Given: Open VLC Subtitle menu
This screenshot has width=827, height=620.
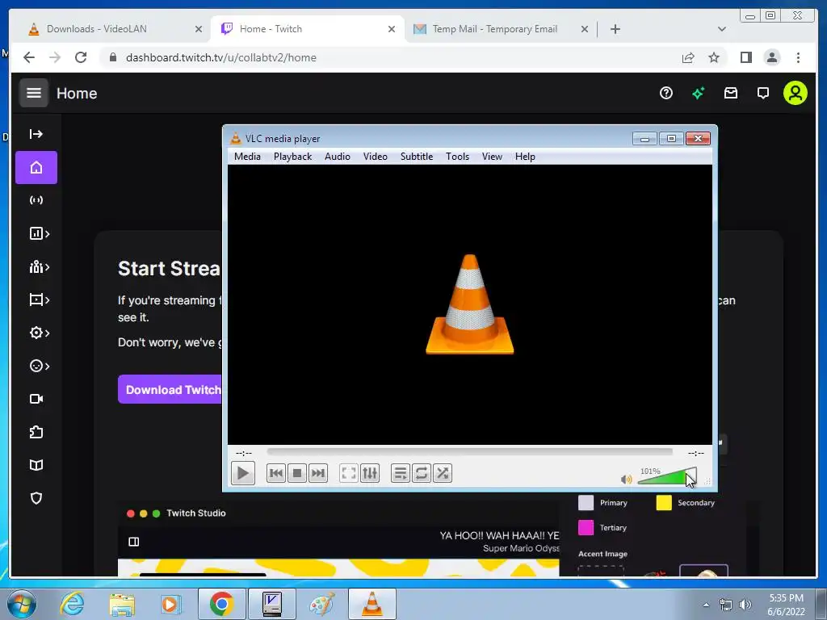Looking at the screenshot, I should pyautogui.click(x=417, y=157).
